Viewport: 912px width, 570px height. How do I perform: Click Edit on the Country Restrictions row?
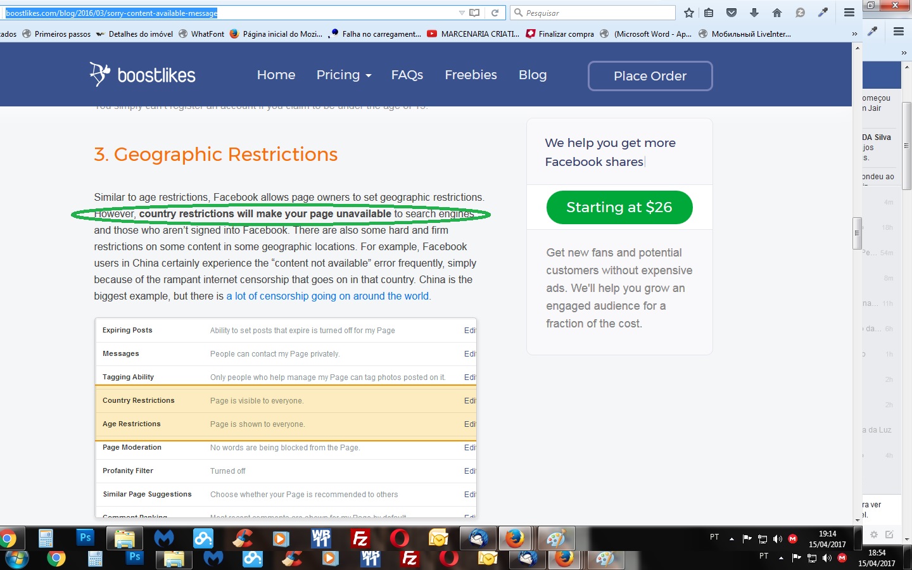pos(470,401)
